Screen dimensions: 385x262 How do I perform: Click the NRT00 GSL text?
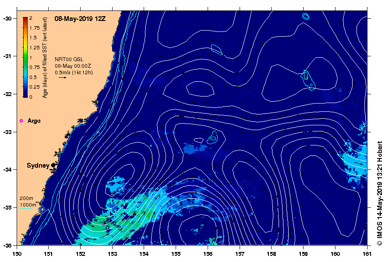[x=69, y=59]
